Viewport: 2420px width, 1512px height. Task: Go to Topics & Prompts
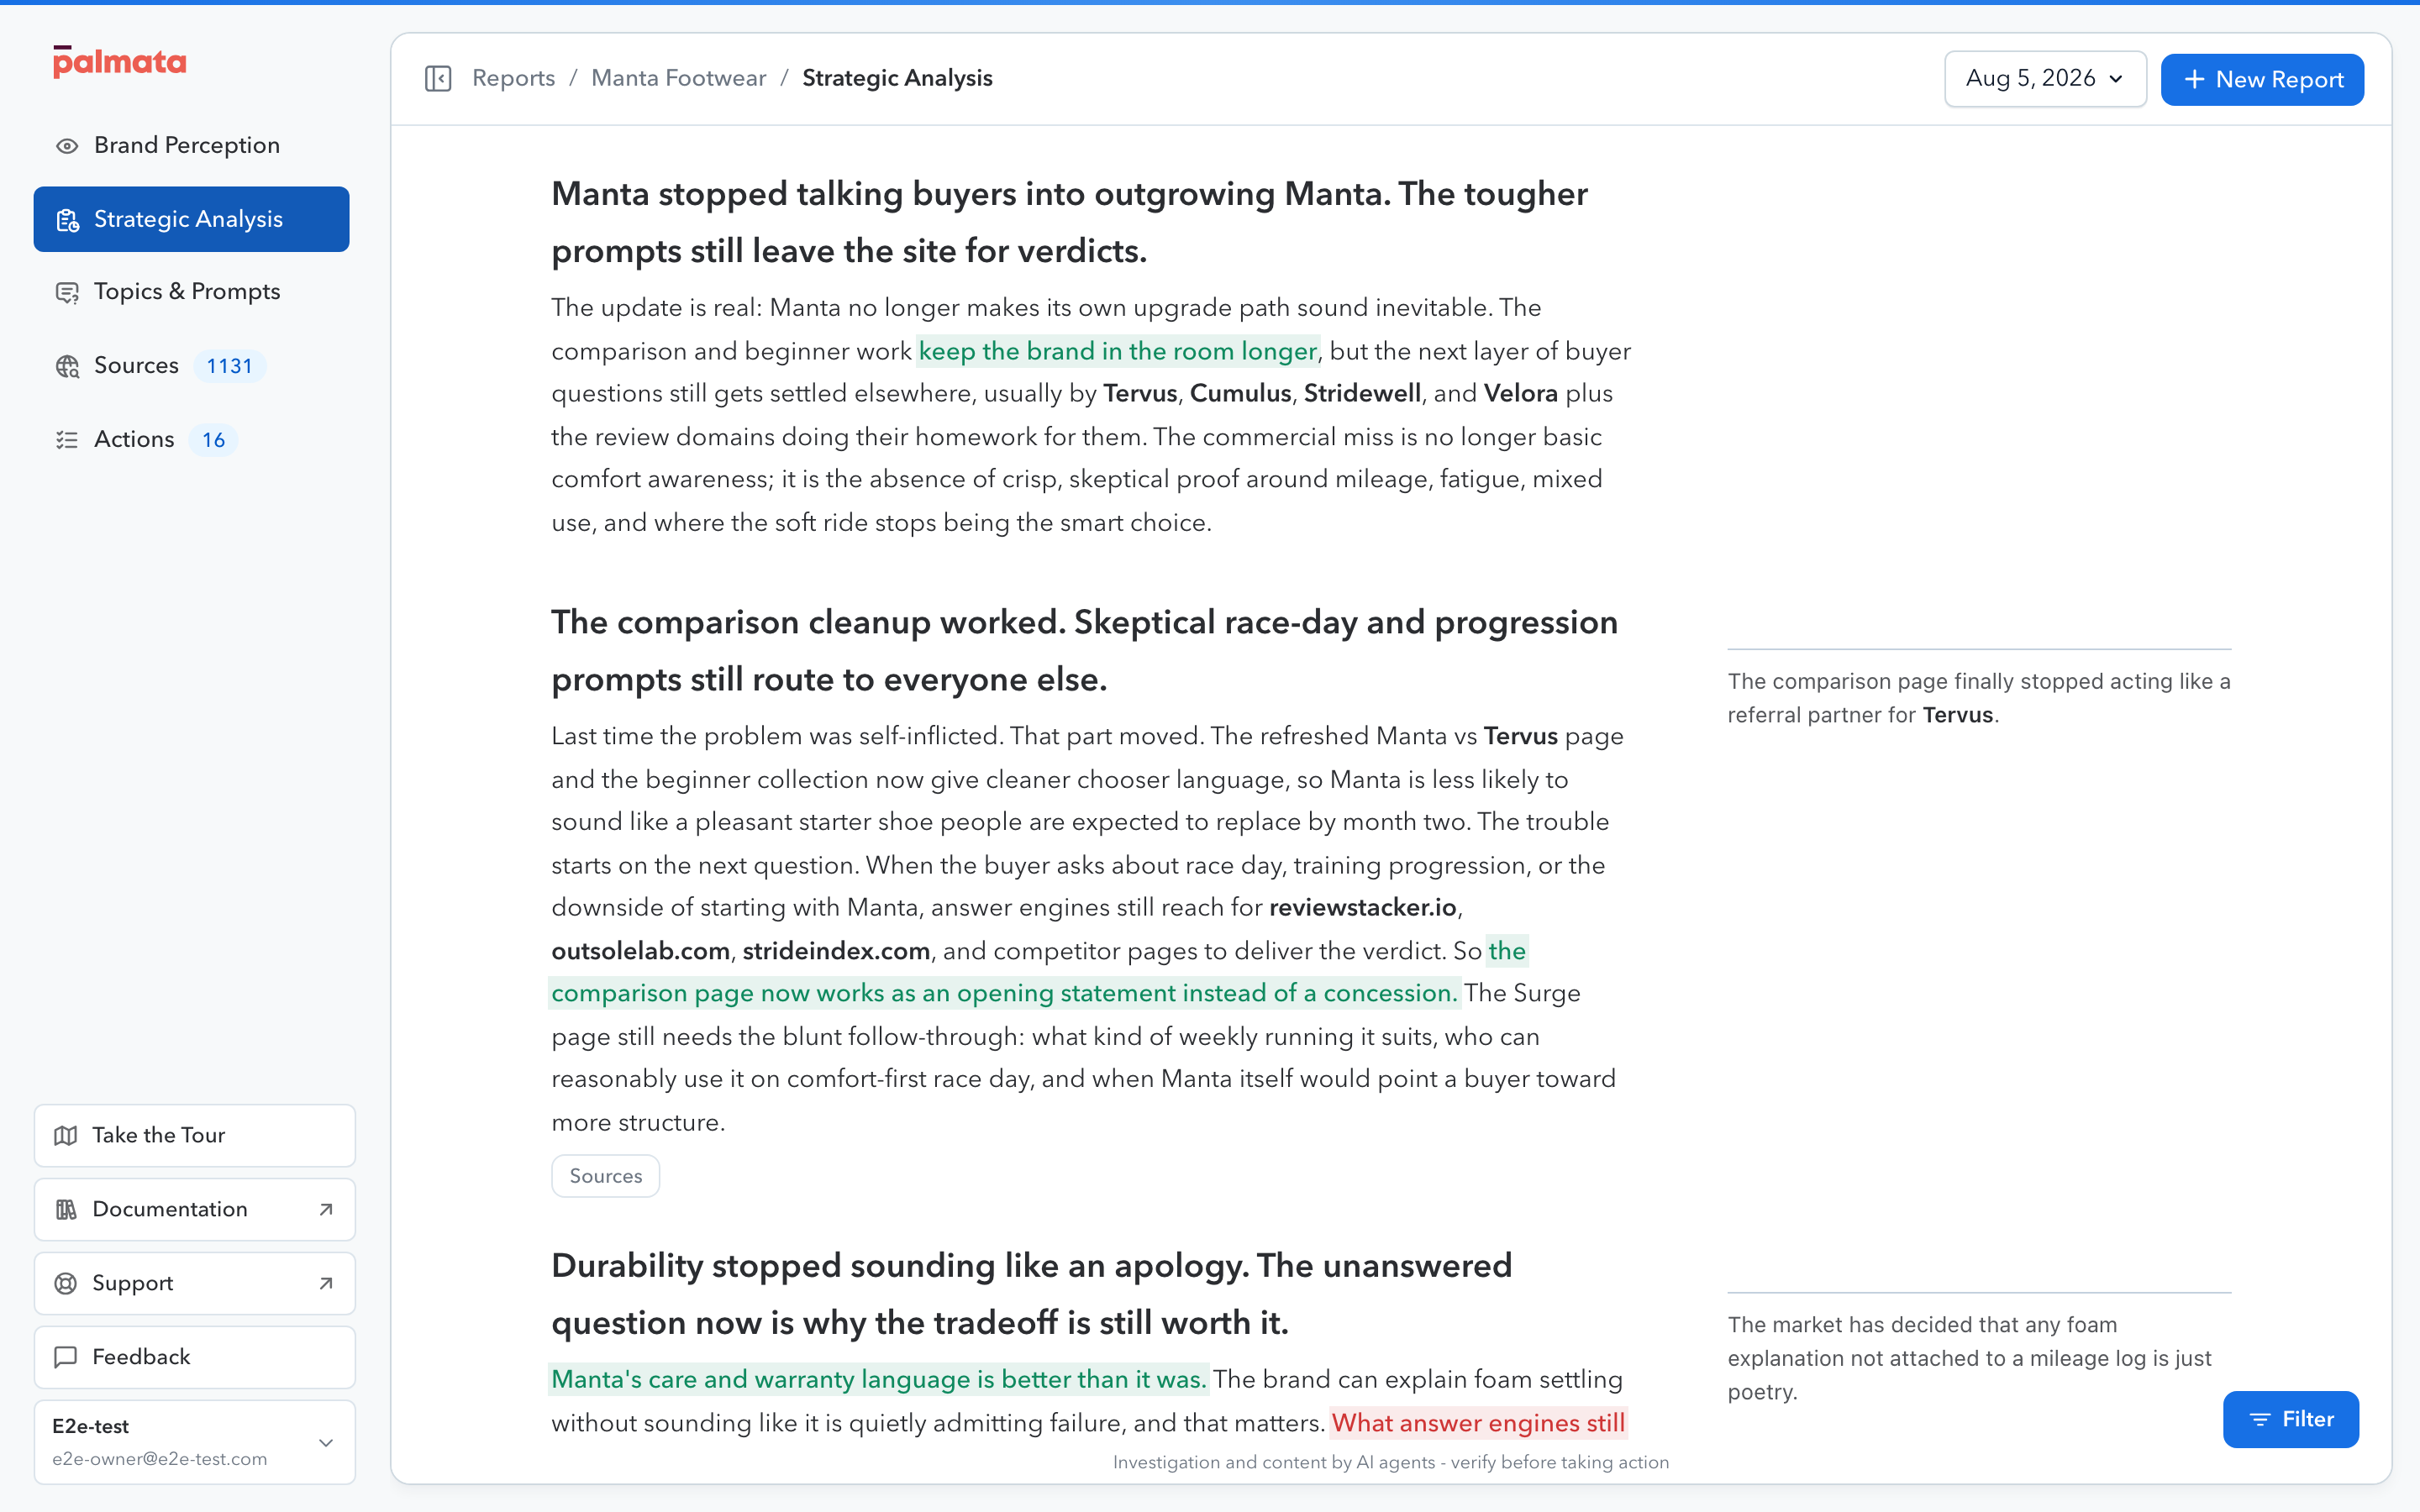point(191,292)
